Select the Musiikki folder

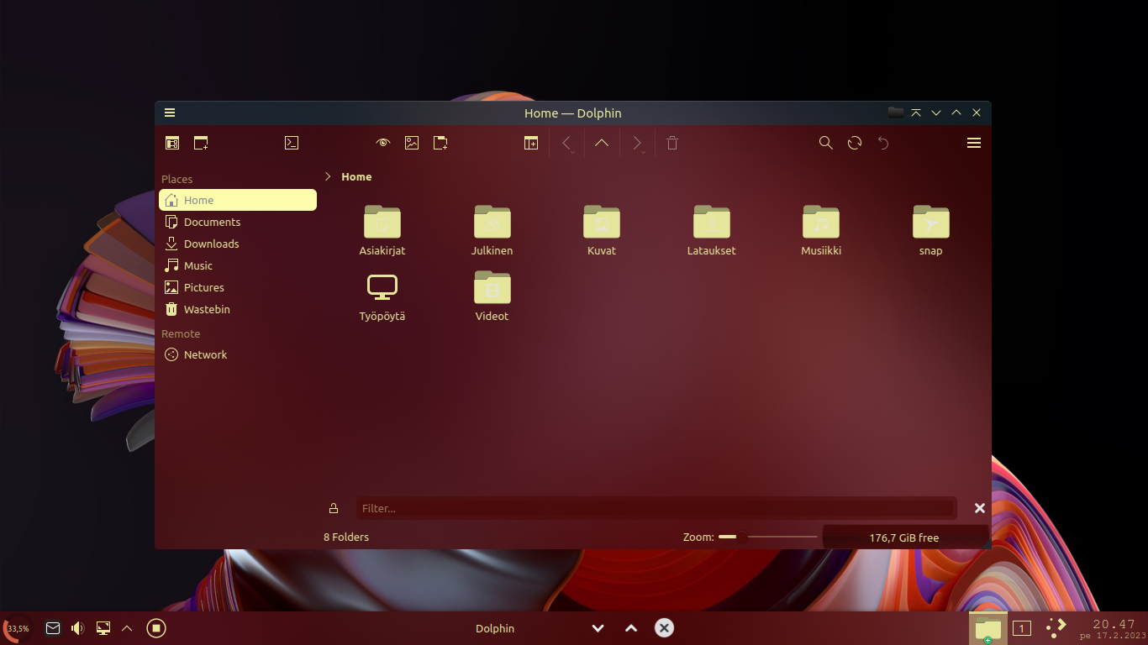pos(821,231)
